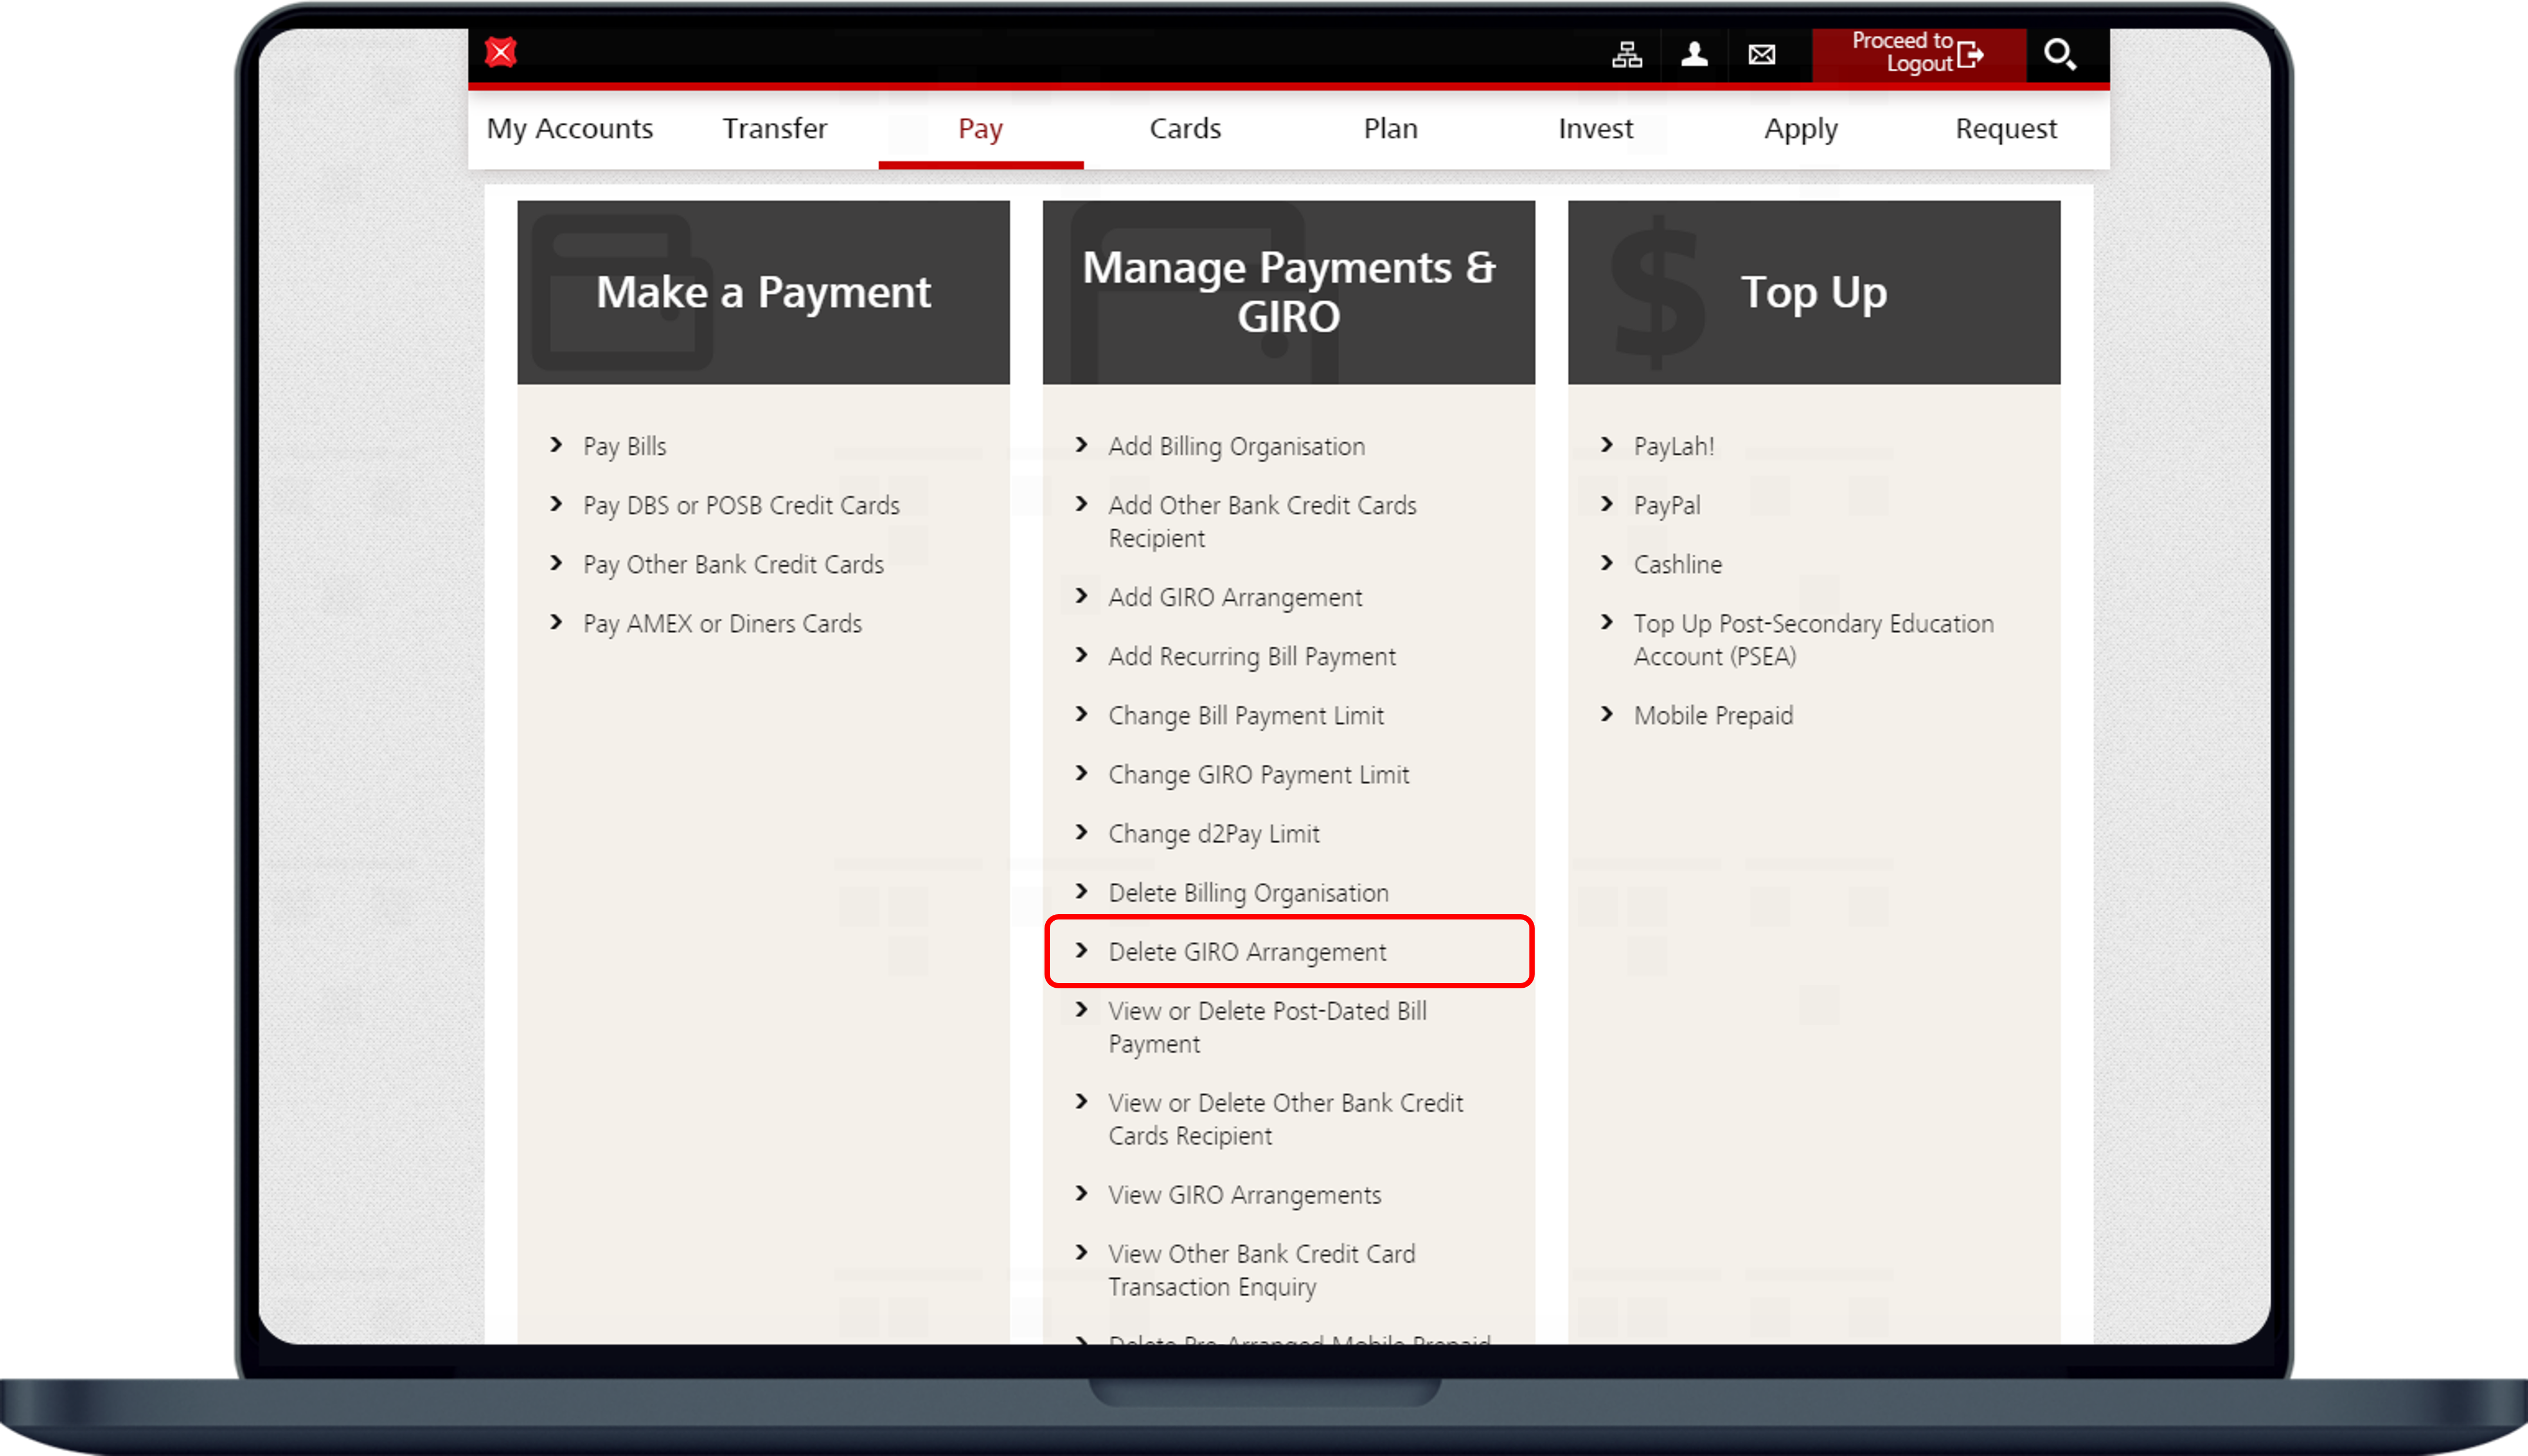The image size is (2528, 1456).
Task: Click chevron beside Add GIRO Arrangement
Action: (x=1082, y=597)
